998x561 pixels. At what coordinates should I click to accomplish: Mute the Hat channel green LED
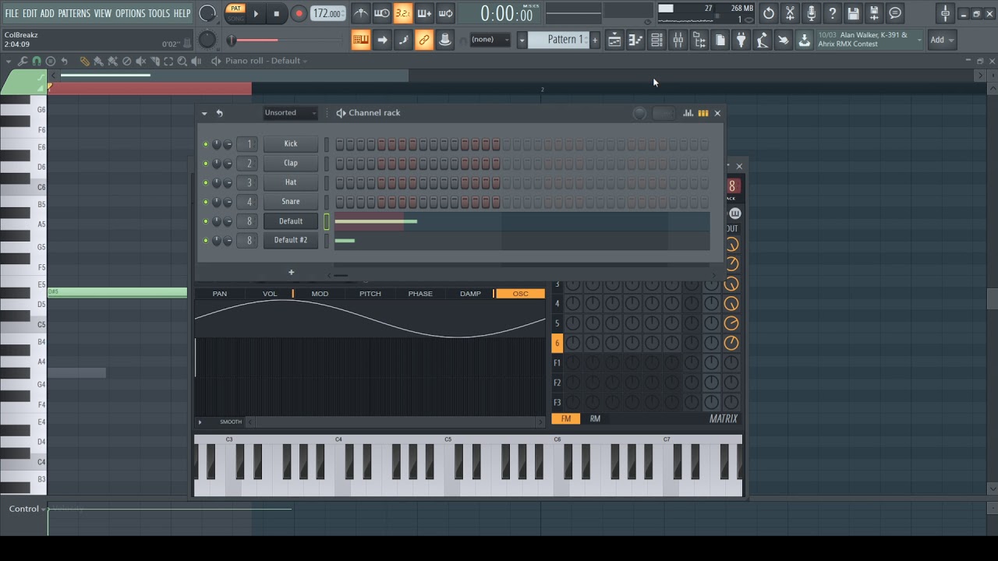206,182
